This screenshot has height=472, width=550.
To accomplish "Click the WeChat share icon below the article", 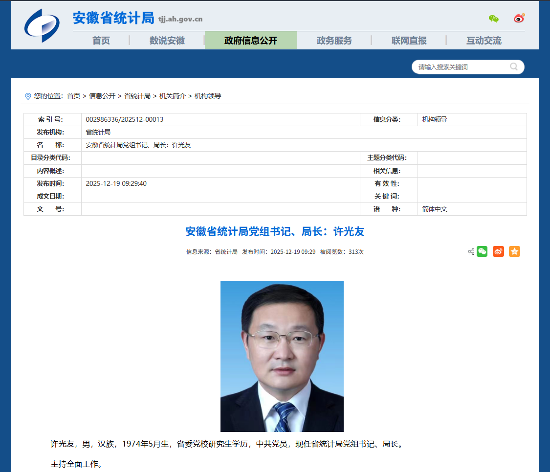I will click(482, 251).
